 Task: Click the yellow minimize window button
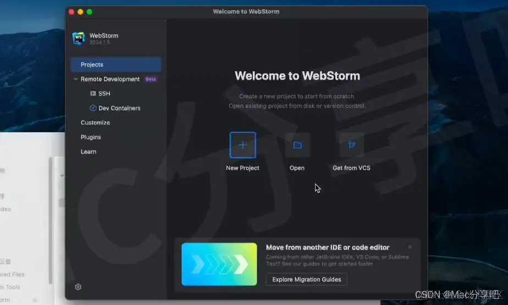pos(80,12)
